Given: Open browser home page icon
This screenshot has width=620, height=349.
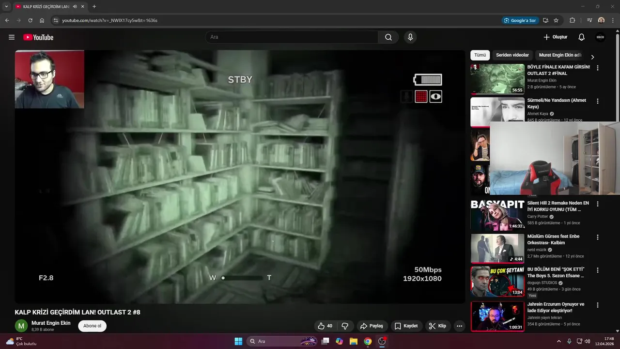Looking at the screenshot, I should [x=42, y=20].
